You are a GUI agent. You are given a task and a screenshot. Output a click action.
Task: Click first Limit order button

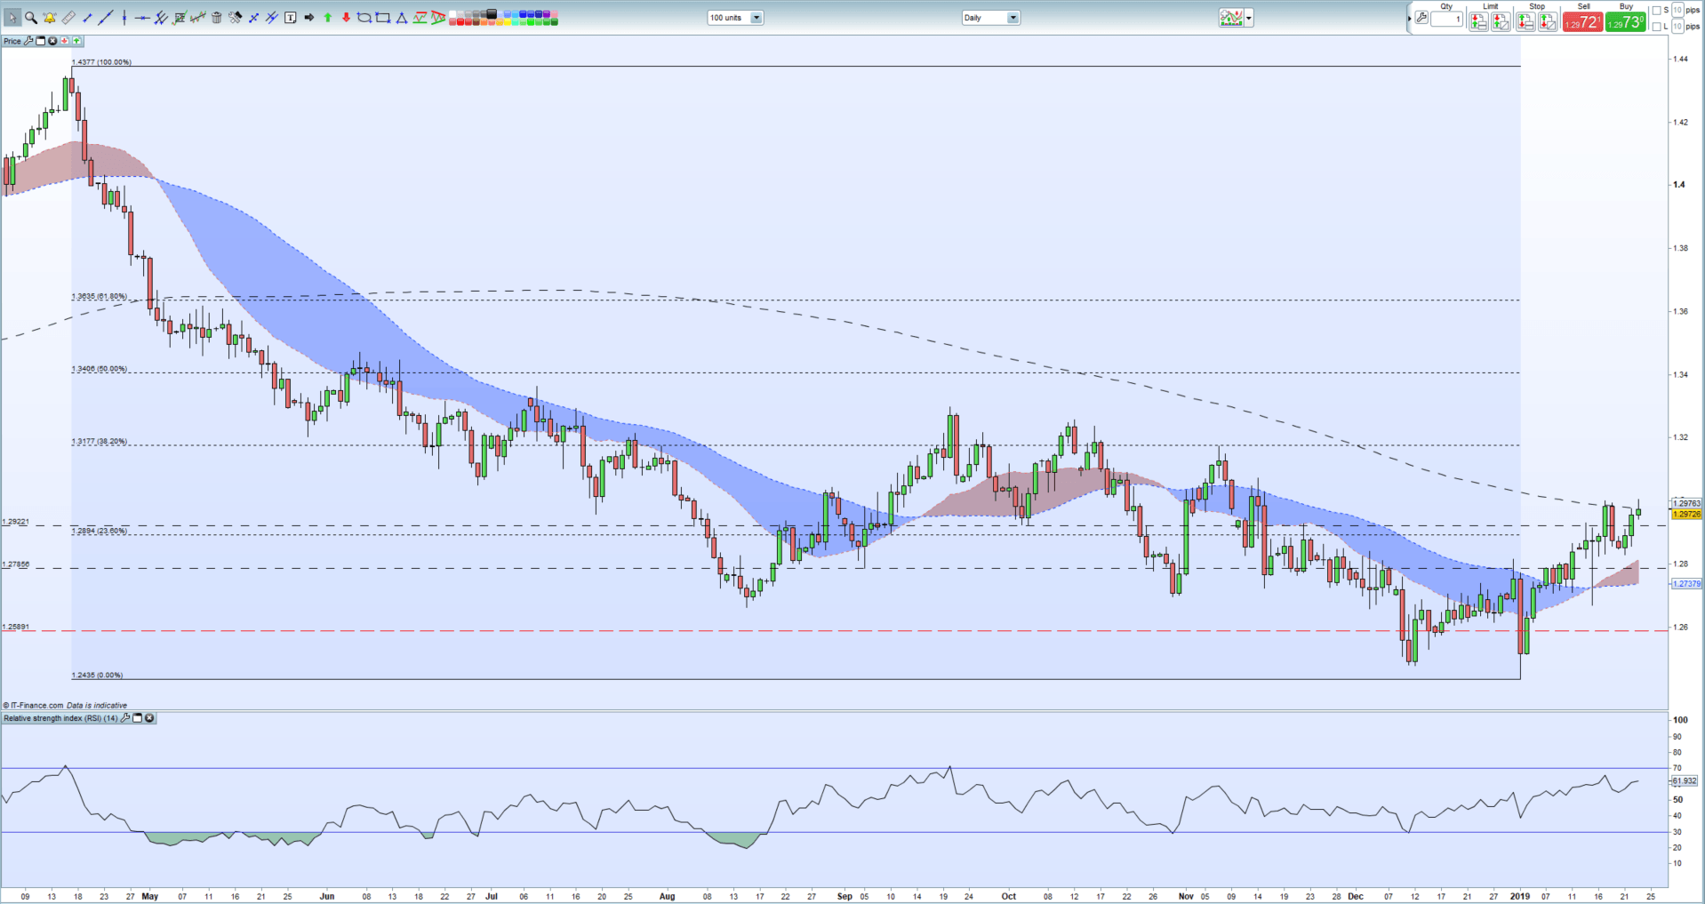click(1478, 21)
